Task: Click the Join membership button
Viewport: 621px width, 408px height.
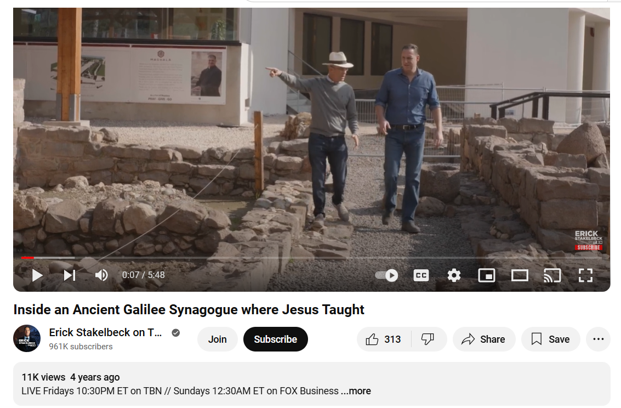Action: click(218, 339)
